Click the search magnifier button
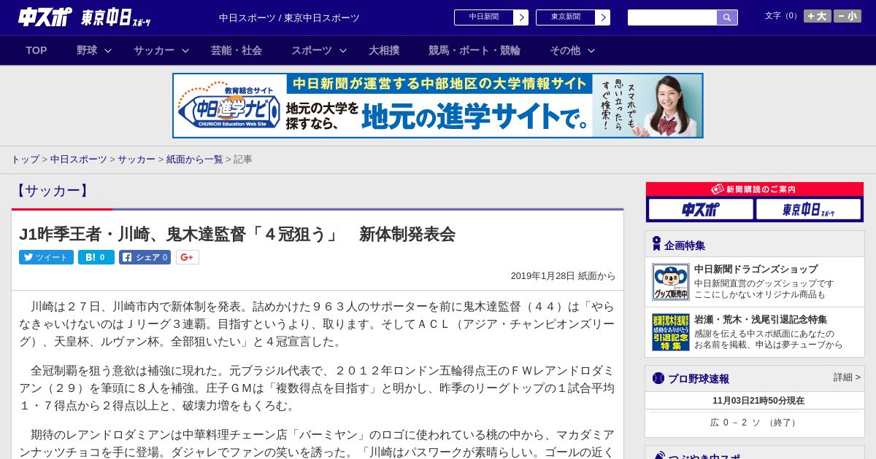 coord(727,17)
